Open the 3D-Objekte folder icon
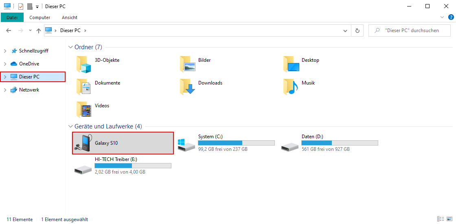Viewport: 456px width, 224px height. (83, 64)
